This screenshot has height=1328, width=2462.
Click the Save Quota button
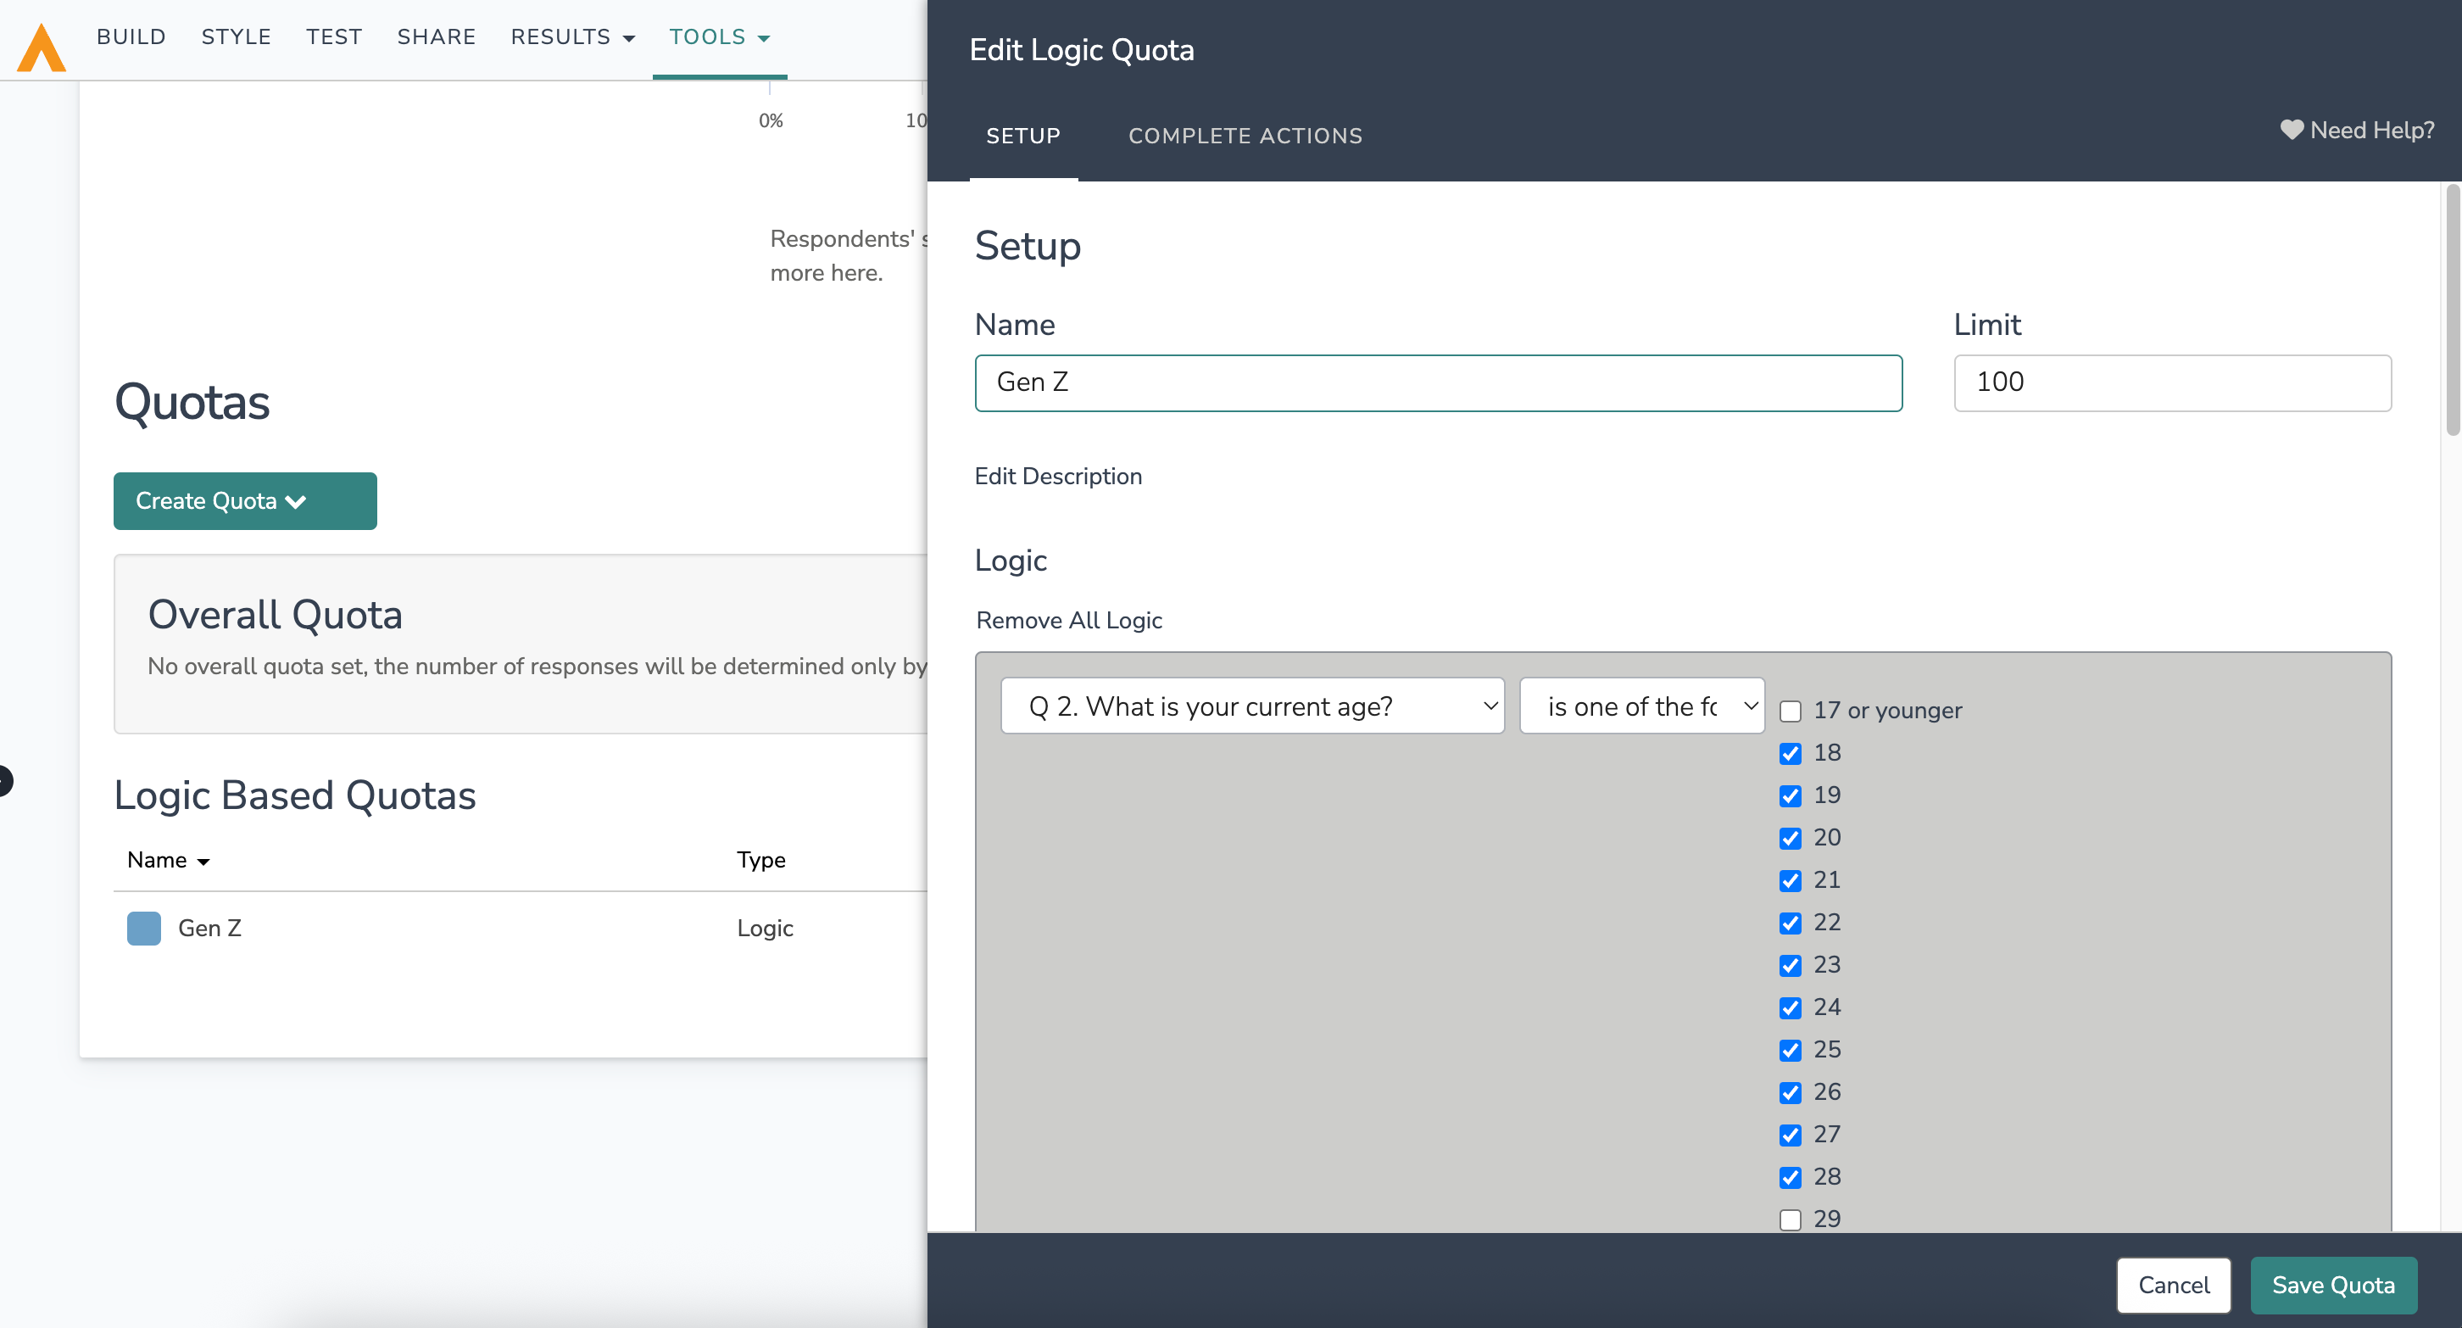[x=2332, y=1284]
